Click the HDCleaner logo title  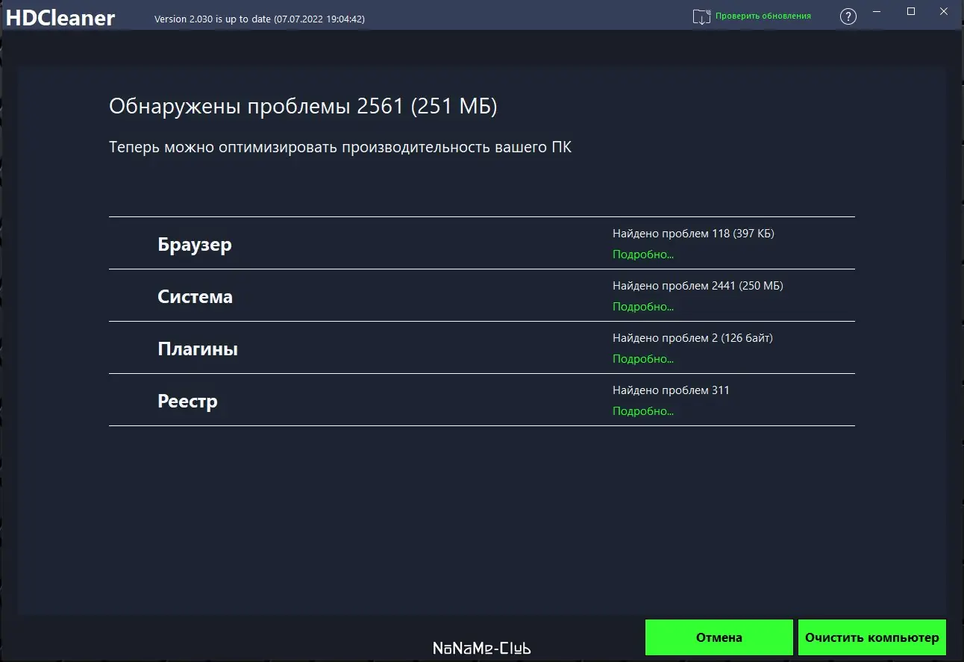[60, 17]
